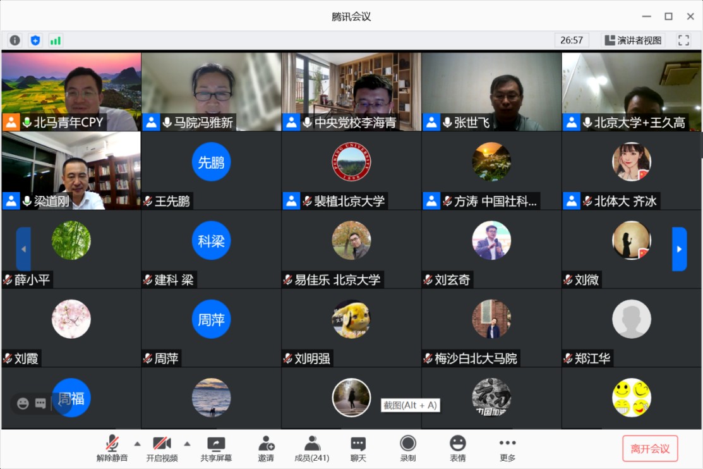This screenshot has height=469, width=703.
Task: Click the blue security shield icon
Action: (x=35, y=40)
